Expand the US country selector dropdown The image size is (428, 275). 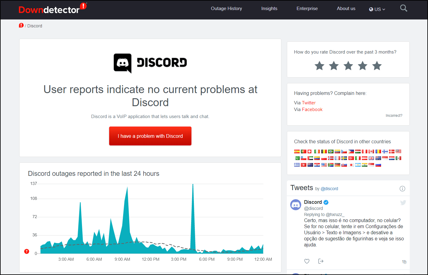point(377,9)
